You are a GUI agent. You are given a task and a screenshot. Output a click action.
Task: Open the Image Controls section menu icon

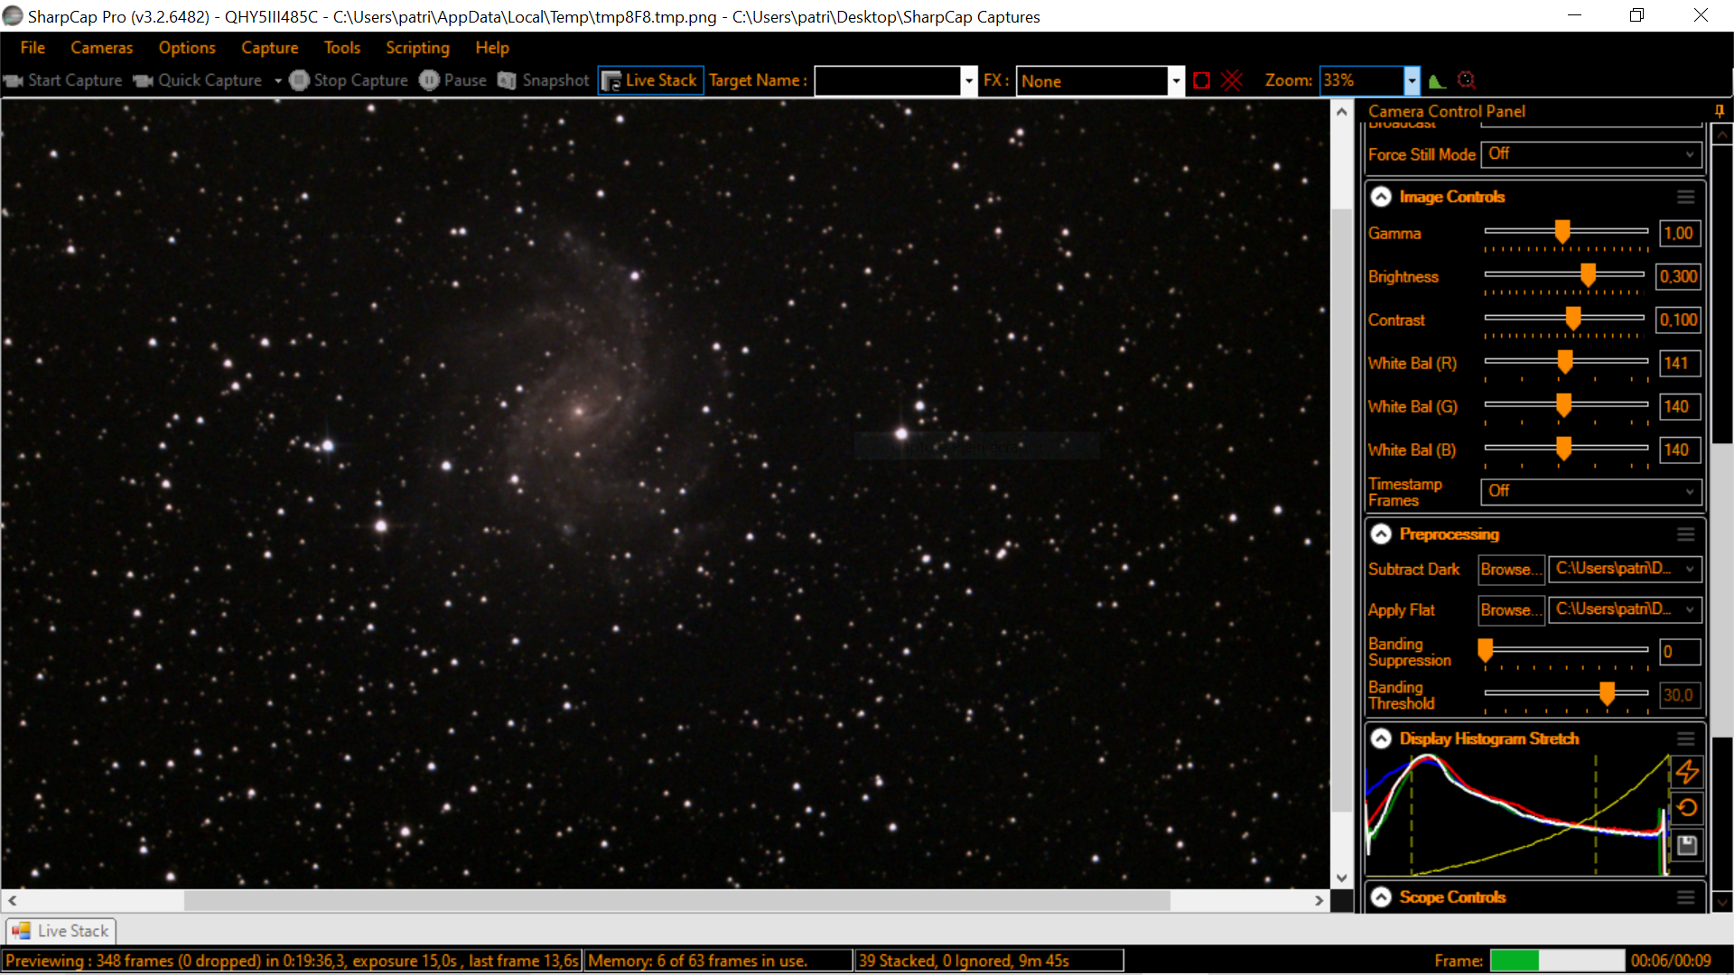click(x=1685, y=197)
